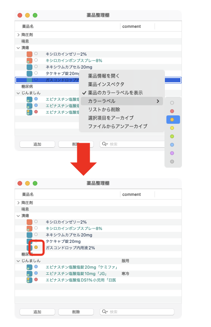The width and height of the screenshot is (211, 327).
Task: Click 削除 button in lower window
Action: (x=76, y=312)
